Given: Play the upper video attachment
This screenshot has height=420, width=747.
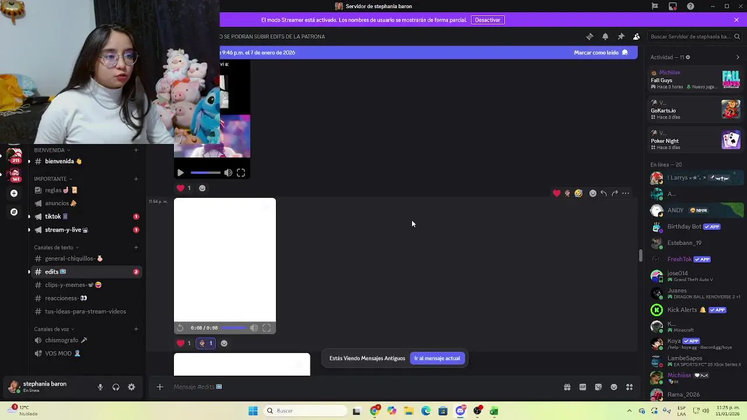Looking at the screenshot, I should (x=180, y=173).
